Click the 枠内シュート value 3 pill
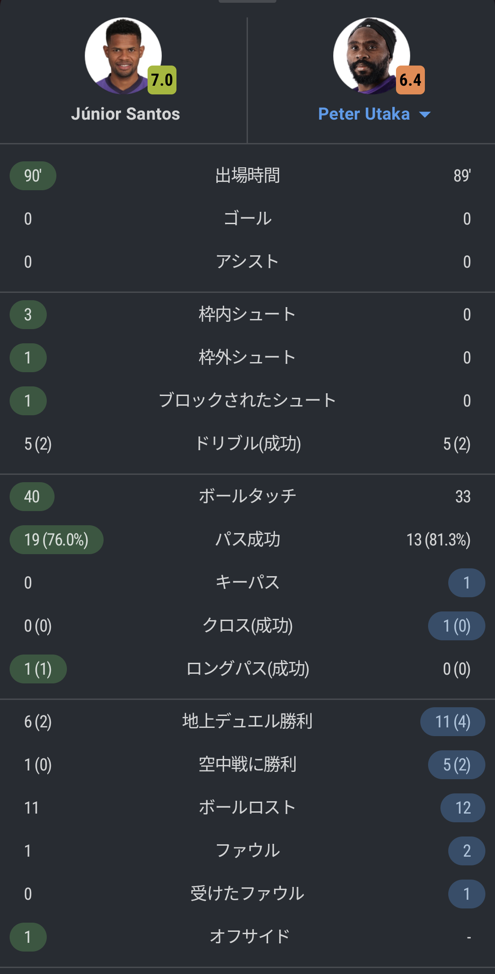 [x=28, y=314]
